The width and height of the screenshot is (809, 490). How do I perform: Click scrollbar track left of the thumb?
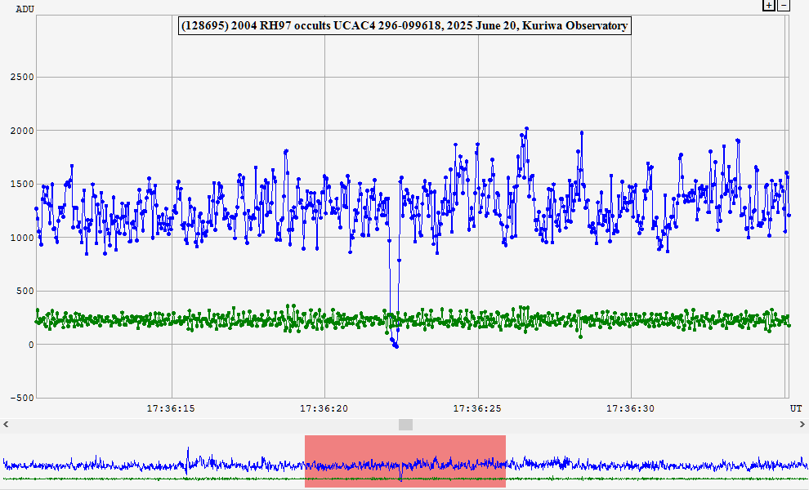click(x=204, y=424)
